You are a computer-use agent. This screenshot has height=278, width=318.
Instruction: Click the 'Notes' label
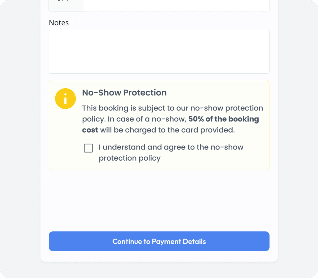(x=59, y=23)
